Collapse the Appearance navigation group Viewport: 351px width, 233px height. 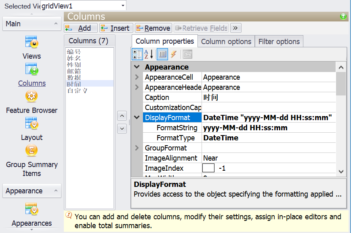click(56, 191)
